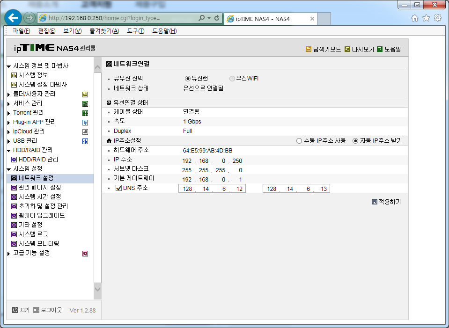The image size is (449, 328).
Task: Click cloud icon beside ipCloud 관리
Action: pyautogui.click(x=85, y=132)
